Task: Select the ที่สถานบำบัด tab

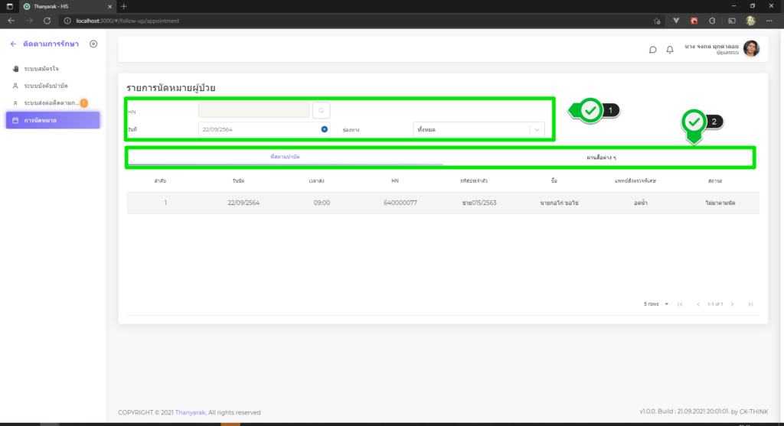Action: tap(285, 157)
